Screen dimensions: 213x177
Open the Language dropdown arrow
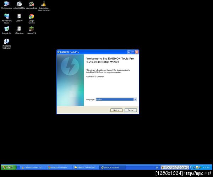tap(135, 100)
